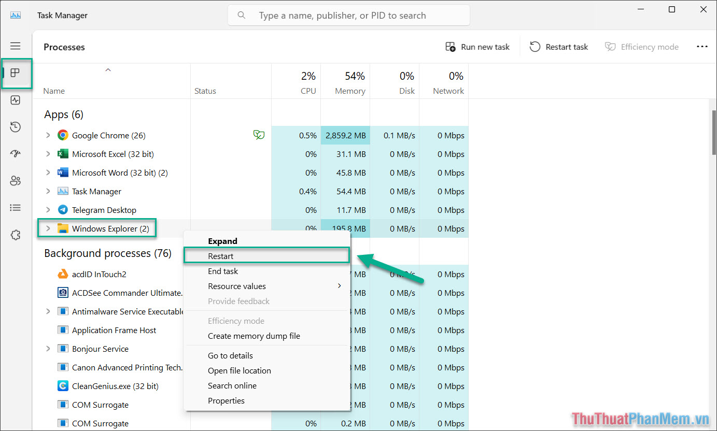Image resolution: width=717 pixels, height=431 pixels.
Task: Expand the Antimalware Service Executable group
Action: [x=48, y=311]
